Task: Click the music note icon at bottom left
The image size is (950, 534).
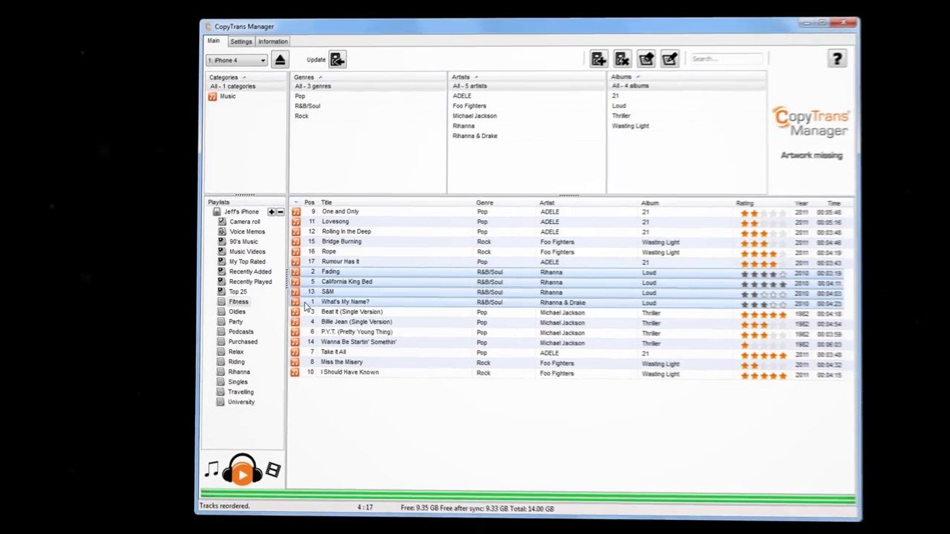Action: pos(212,469)
